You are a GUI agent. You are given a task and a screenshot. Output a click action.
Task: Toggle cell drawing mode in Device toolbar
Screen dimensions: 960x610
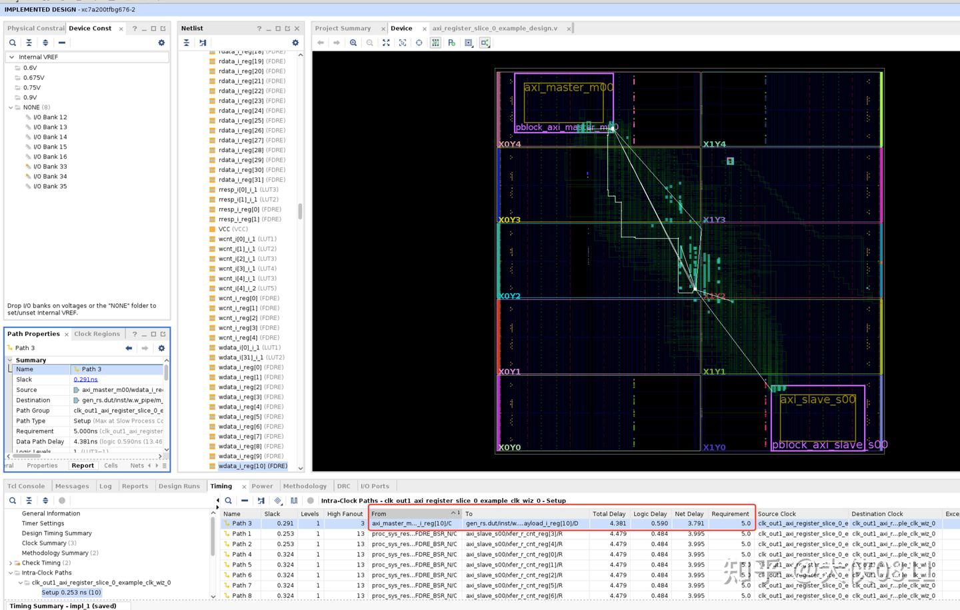(469, 43)
